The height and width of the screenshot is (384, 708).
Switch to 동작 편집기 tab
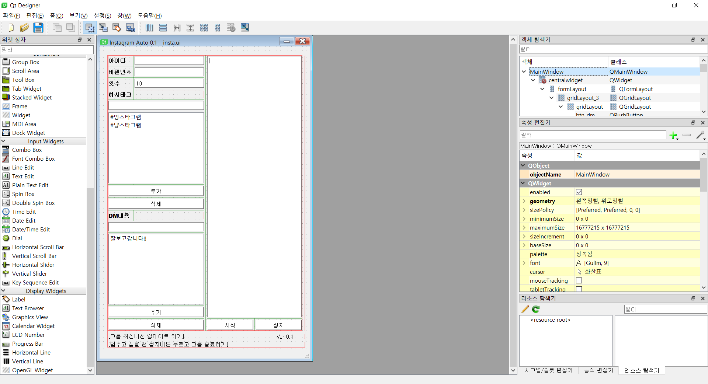[x=598, y=370]
